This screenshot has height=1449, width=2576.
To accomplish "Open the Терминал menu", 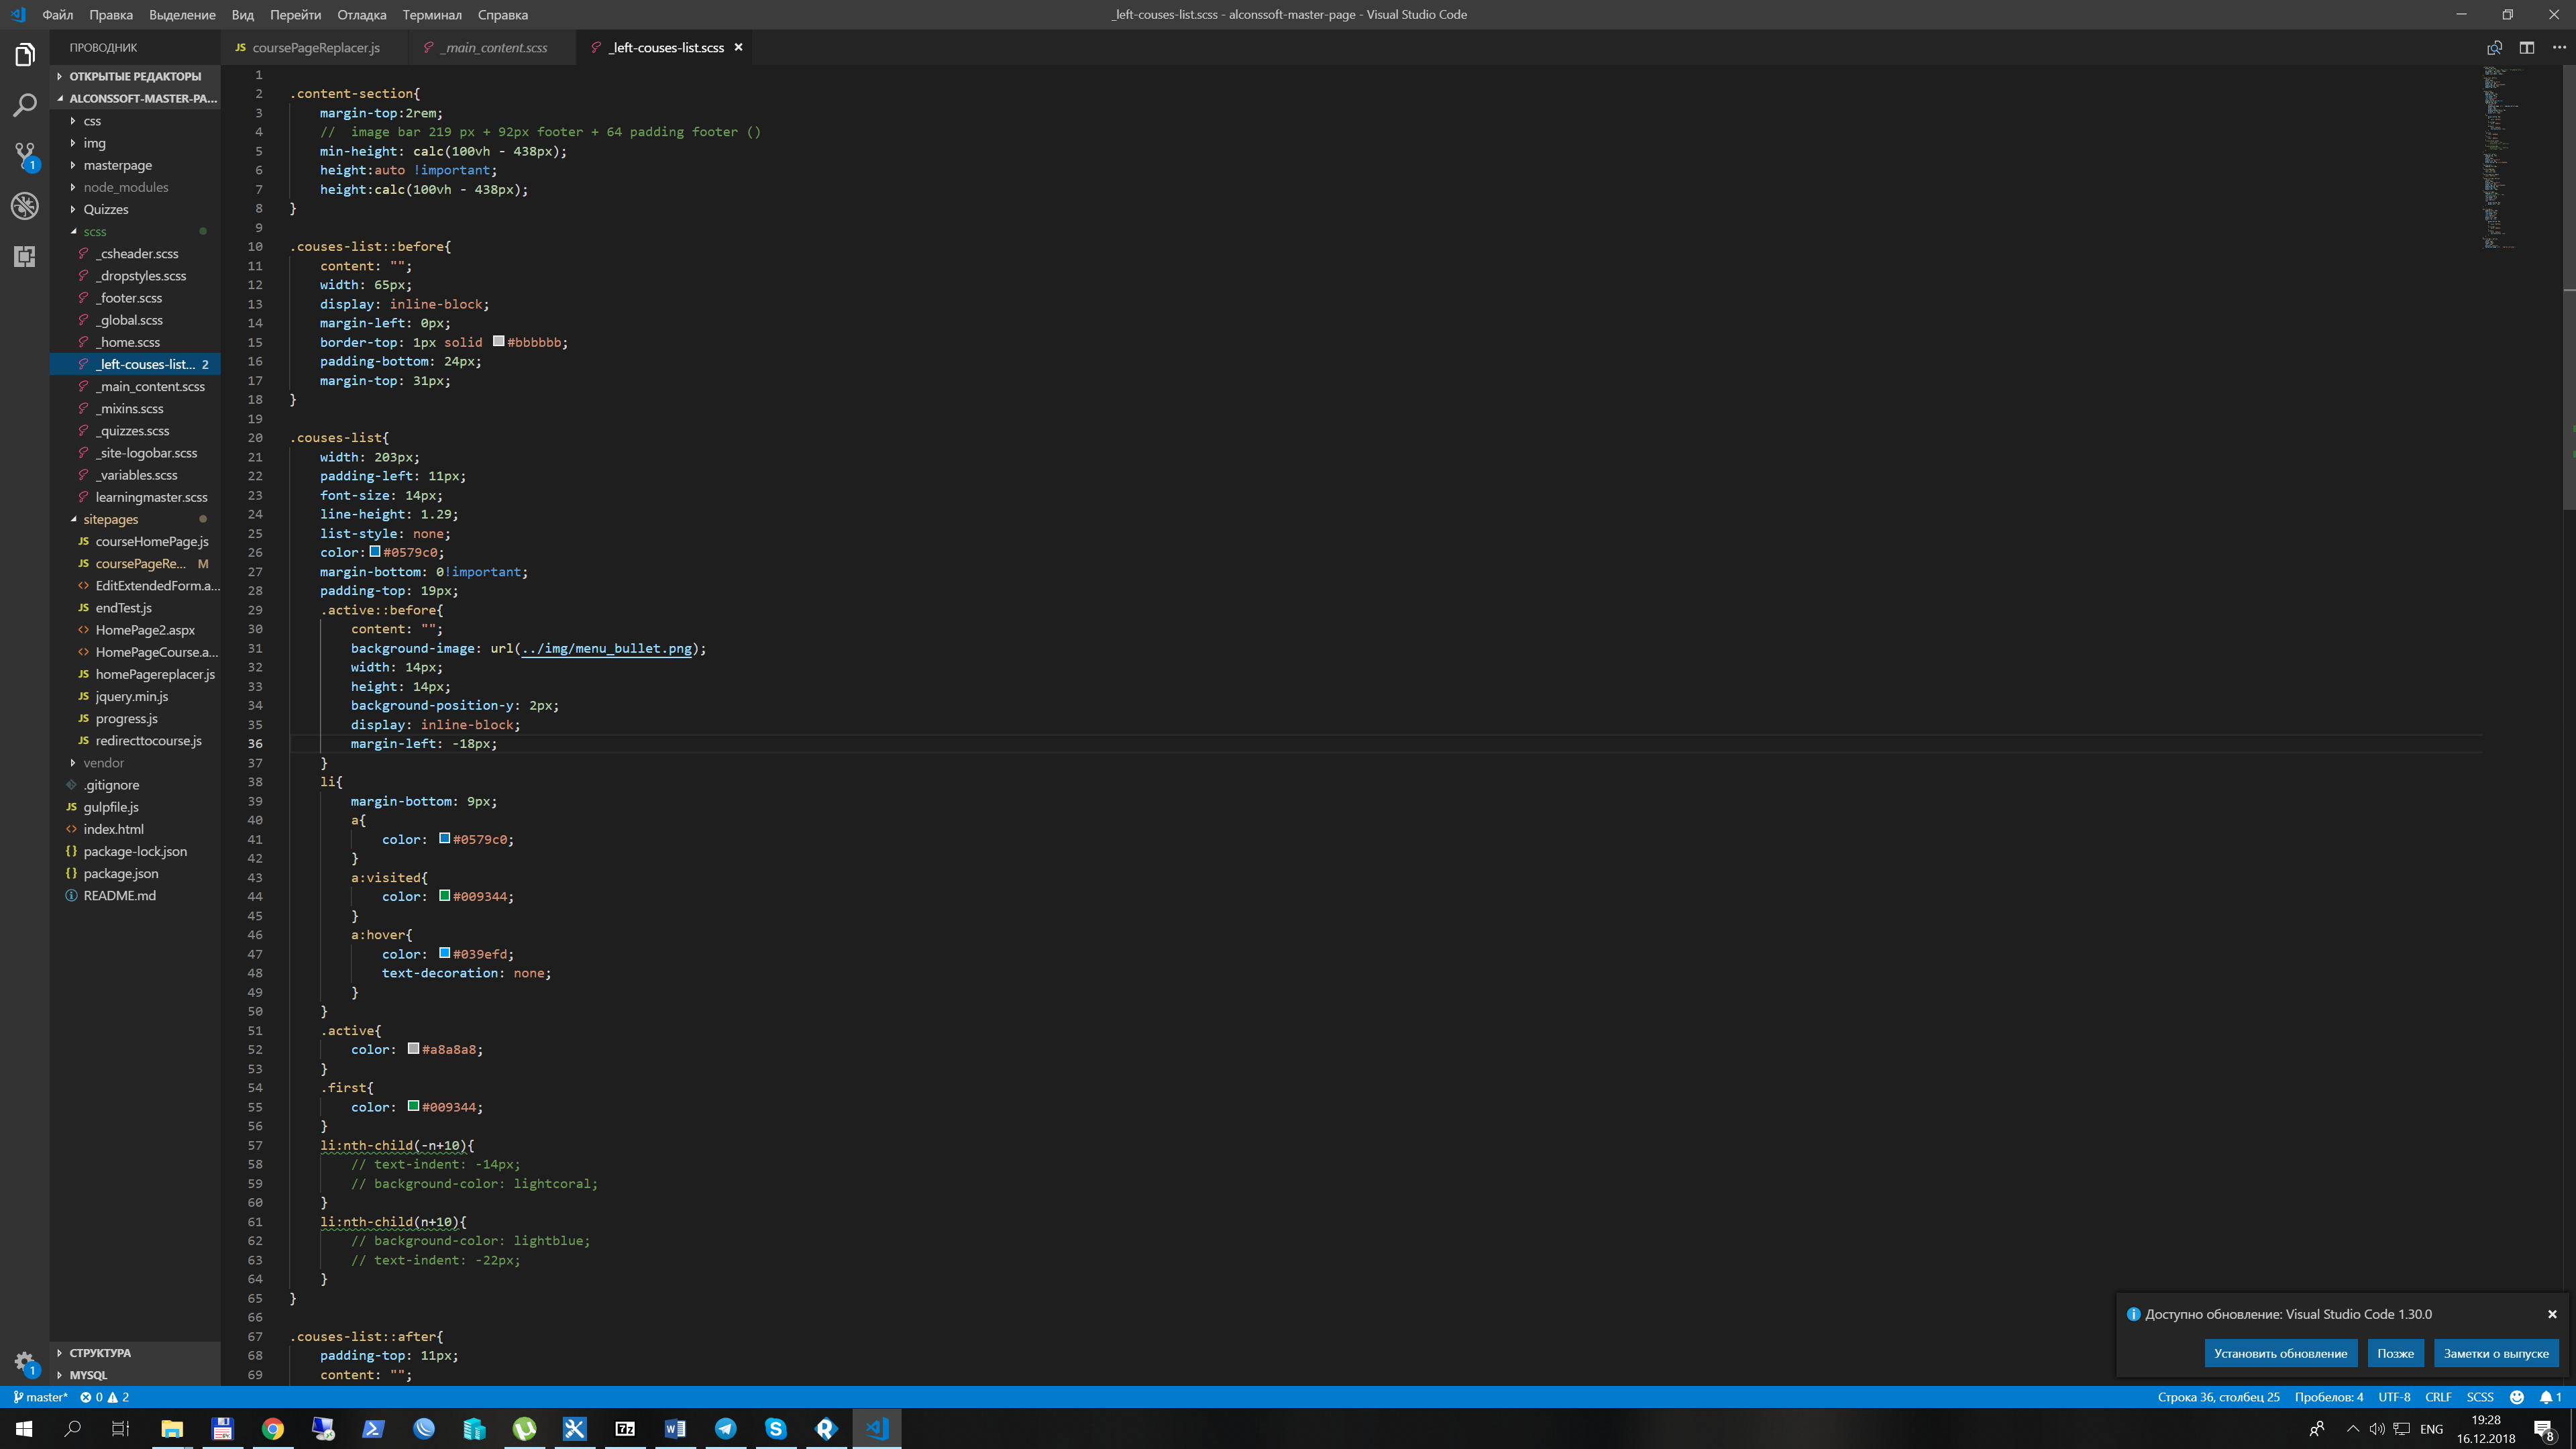I will coord(432,15).
